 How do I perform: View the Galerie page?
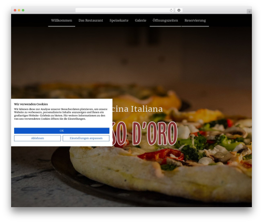[x=140, y=21]
